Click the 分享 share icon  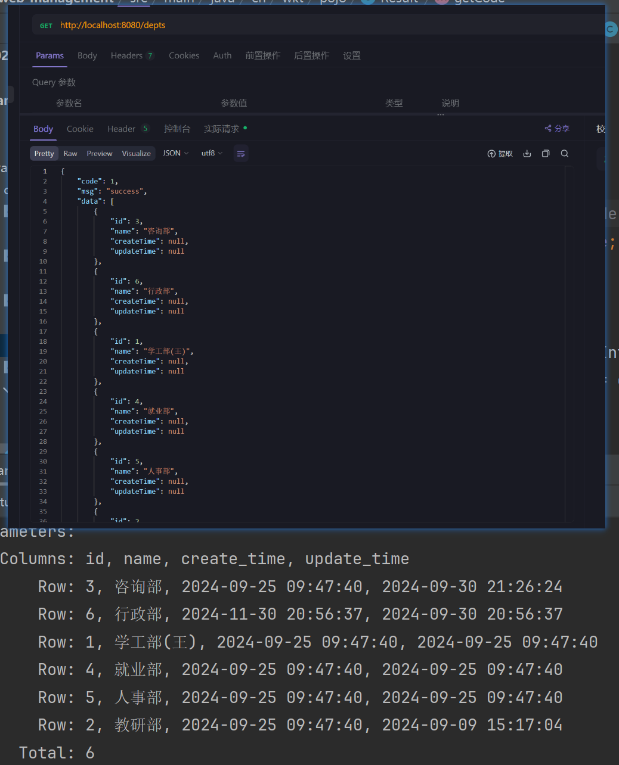tap(557, 129)
